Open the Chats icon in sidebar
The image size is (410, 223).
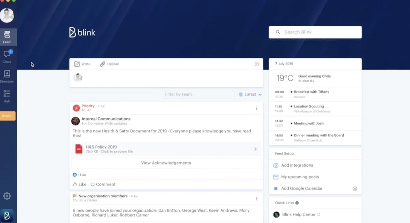point(7,55)
